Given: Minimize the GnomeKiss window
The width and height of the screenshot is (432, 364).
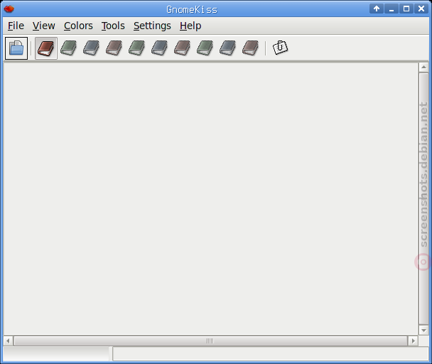Looking at the screenshot, I should point(391,9).
